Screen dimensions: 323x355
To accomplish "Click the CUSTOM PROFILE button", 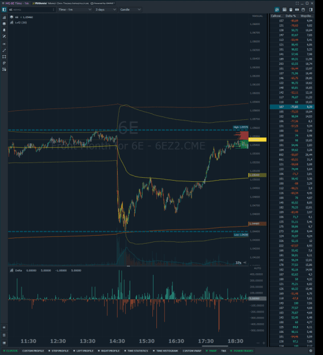I will [x=33, y=350].
